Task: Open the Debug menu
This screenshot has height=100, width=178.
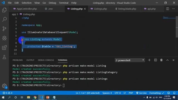Action: [x=52, y=3]
